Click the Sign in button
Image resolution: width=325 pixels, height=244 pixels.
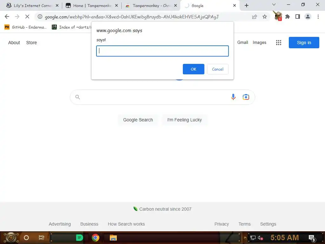[x=304, y=43]
